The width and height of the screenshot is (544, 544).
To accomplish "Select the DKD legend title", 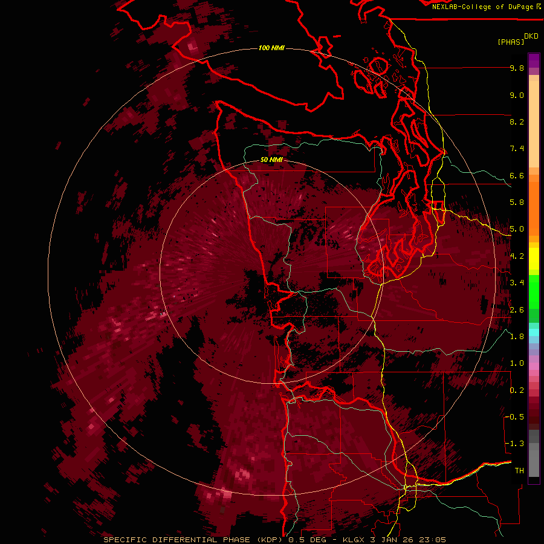I will click(531, 36).
